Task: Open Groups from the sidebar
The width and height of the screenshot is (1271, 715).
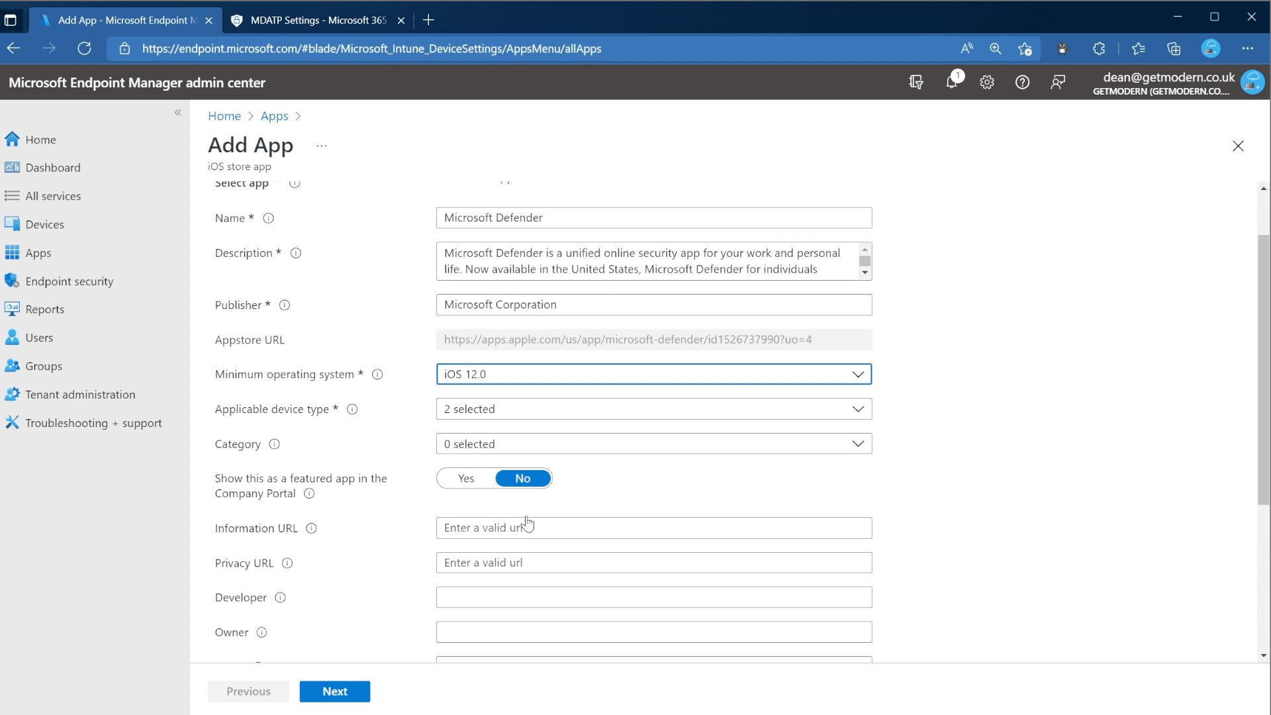Action: point(42,365)
